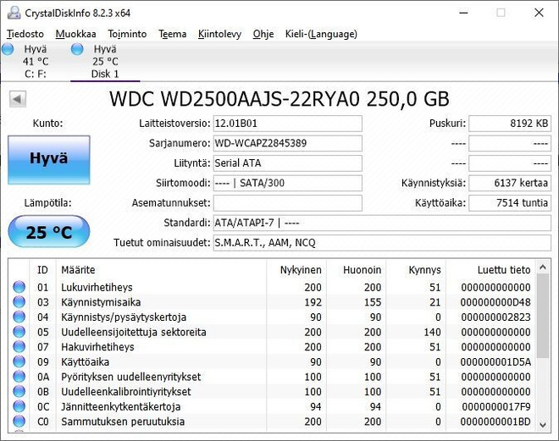Click status icon for 0A Pyörityksen uudelleenyritykset

tap(19, 377)
